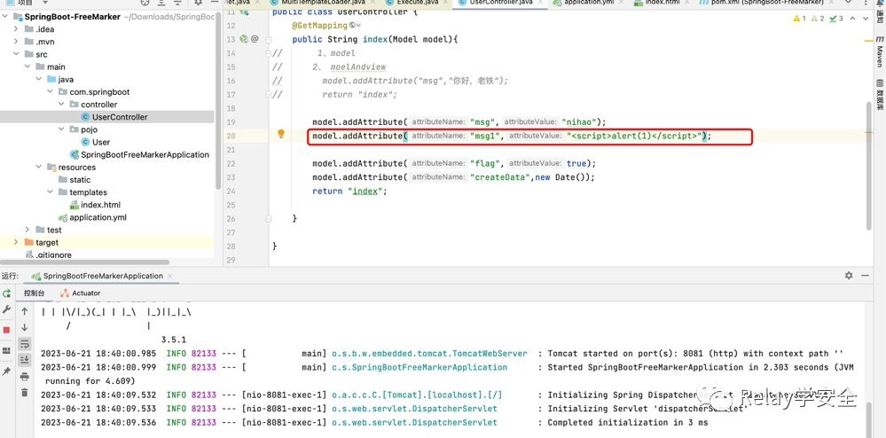
Task: Expand the test folder
Action: (x=27, y=230)
